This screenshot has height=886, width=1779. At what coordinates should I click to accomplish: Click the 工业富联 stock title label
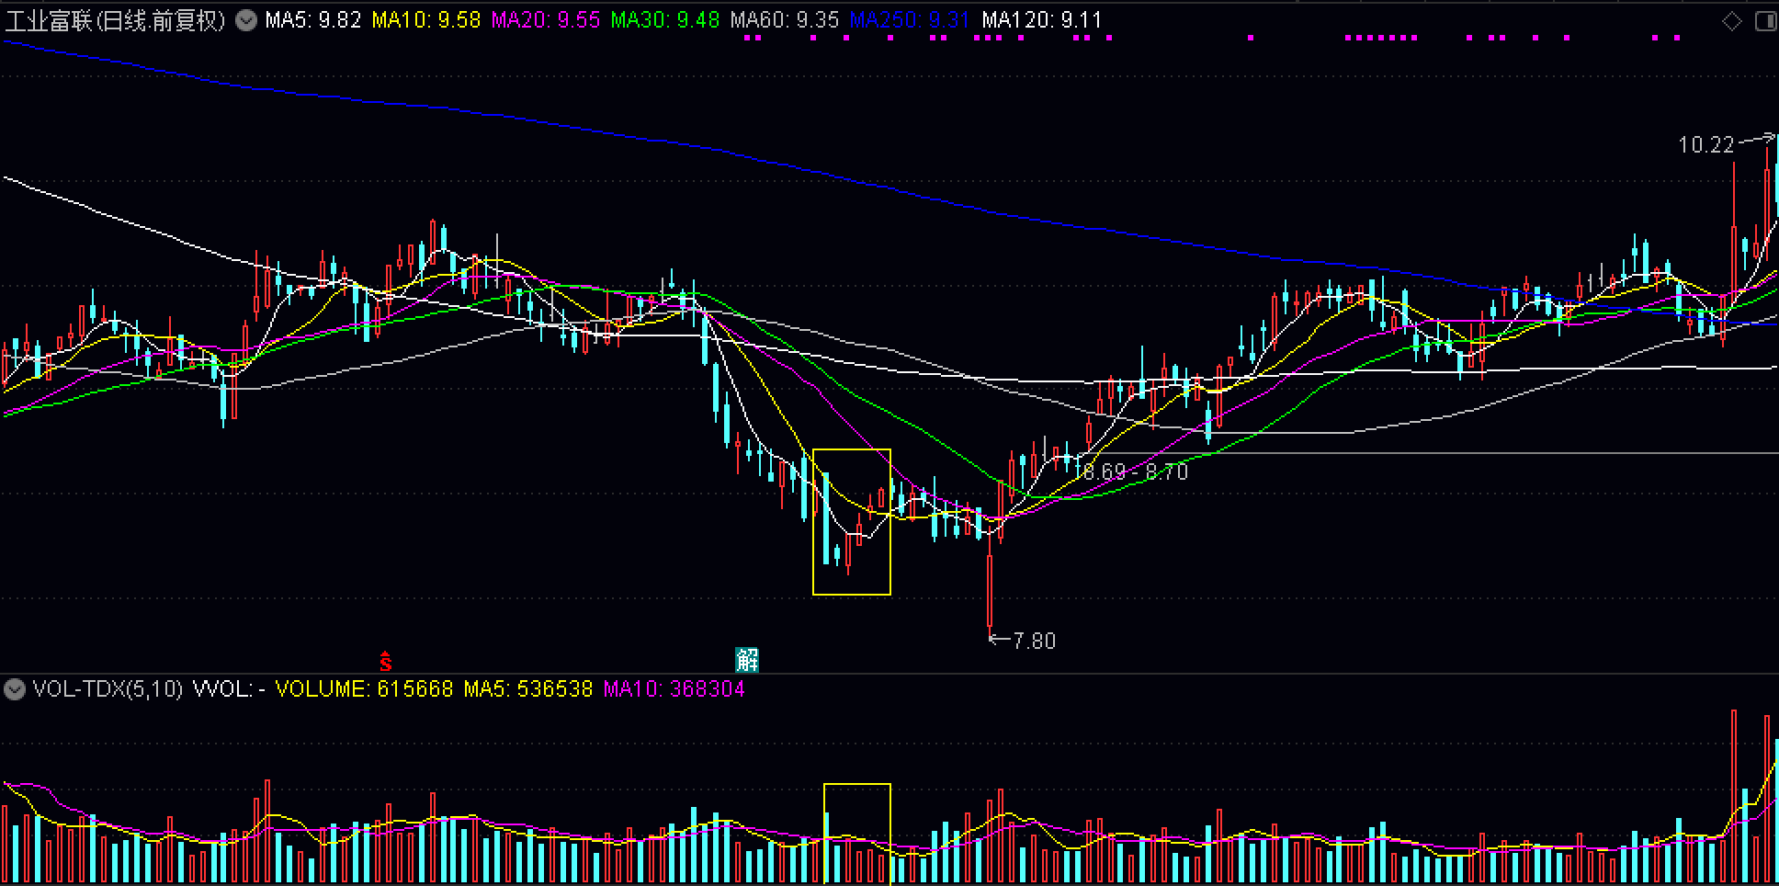click(115, 20)
